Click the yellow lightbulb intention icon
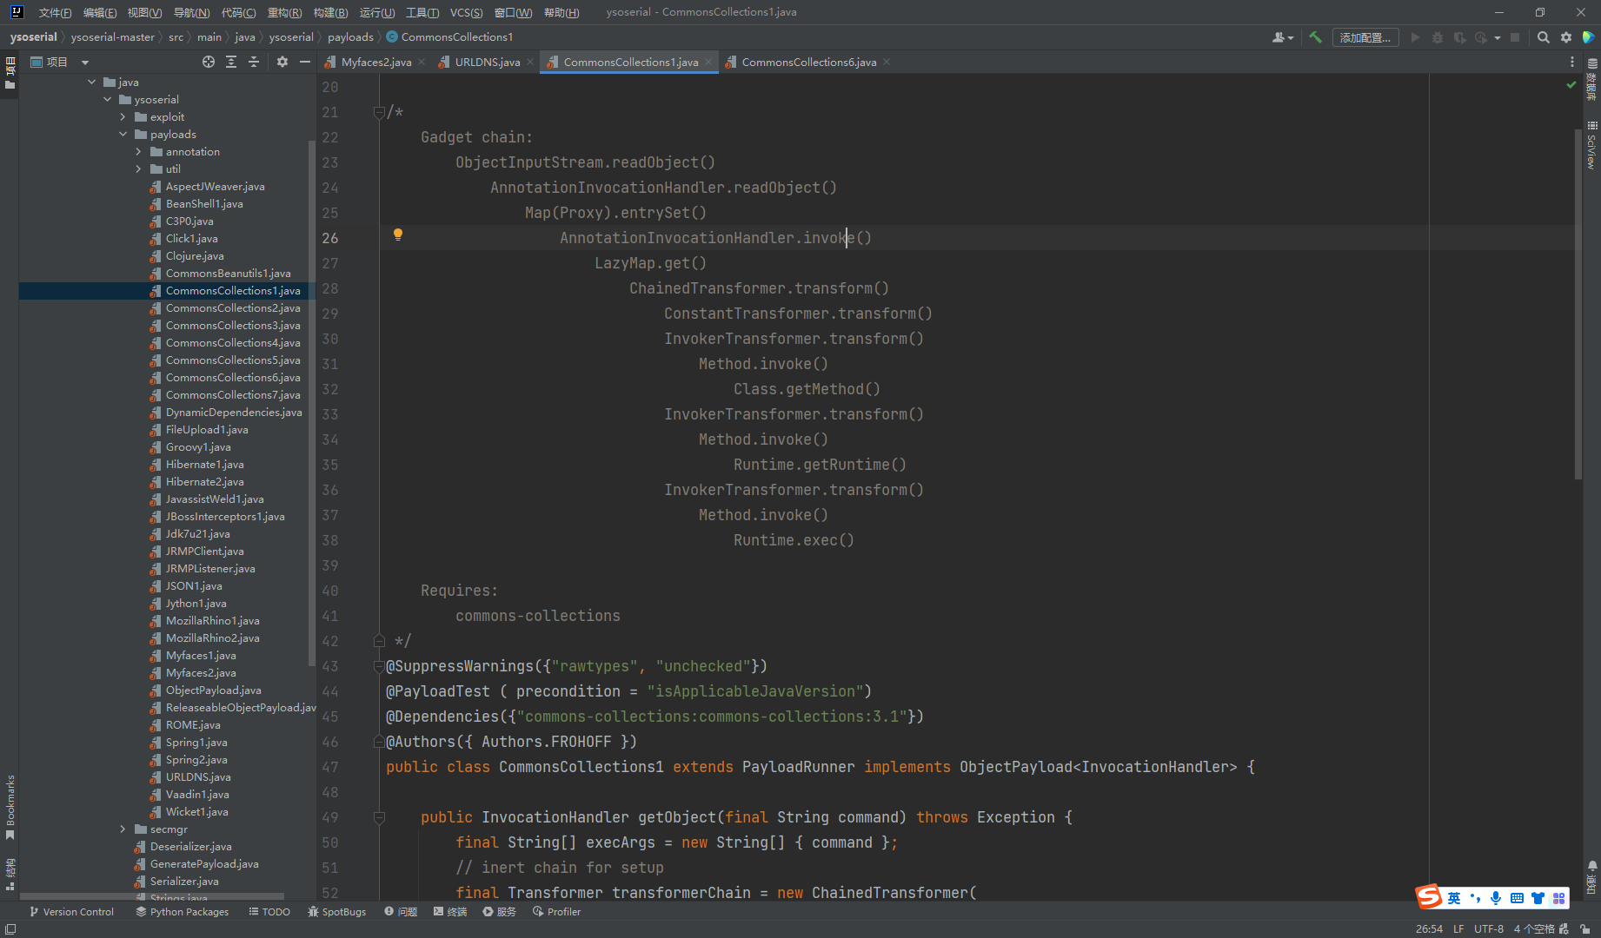Image resolution: width=1601 pixels, height=938 pixels. (x=398, y=234)
